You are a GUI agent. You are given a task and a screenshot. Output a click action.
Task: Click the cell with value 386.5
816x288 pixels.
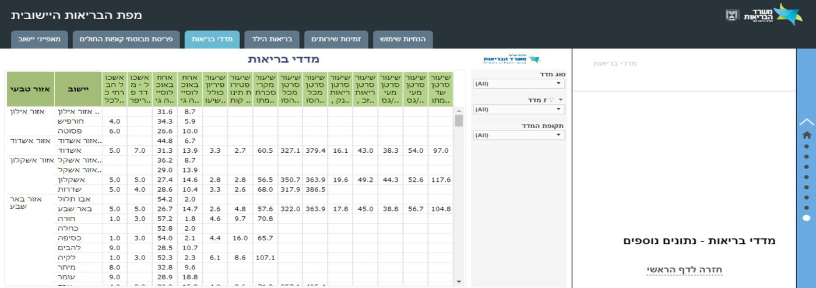pos(315,189)
